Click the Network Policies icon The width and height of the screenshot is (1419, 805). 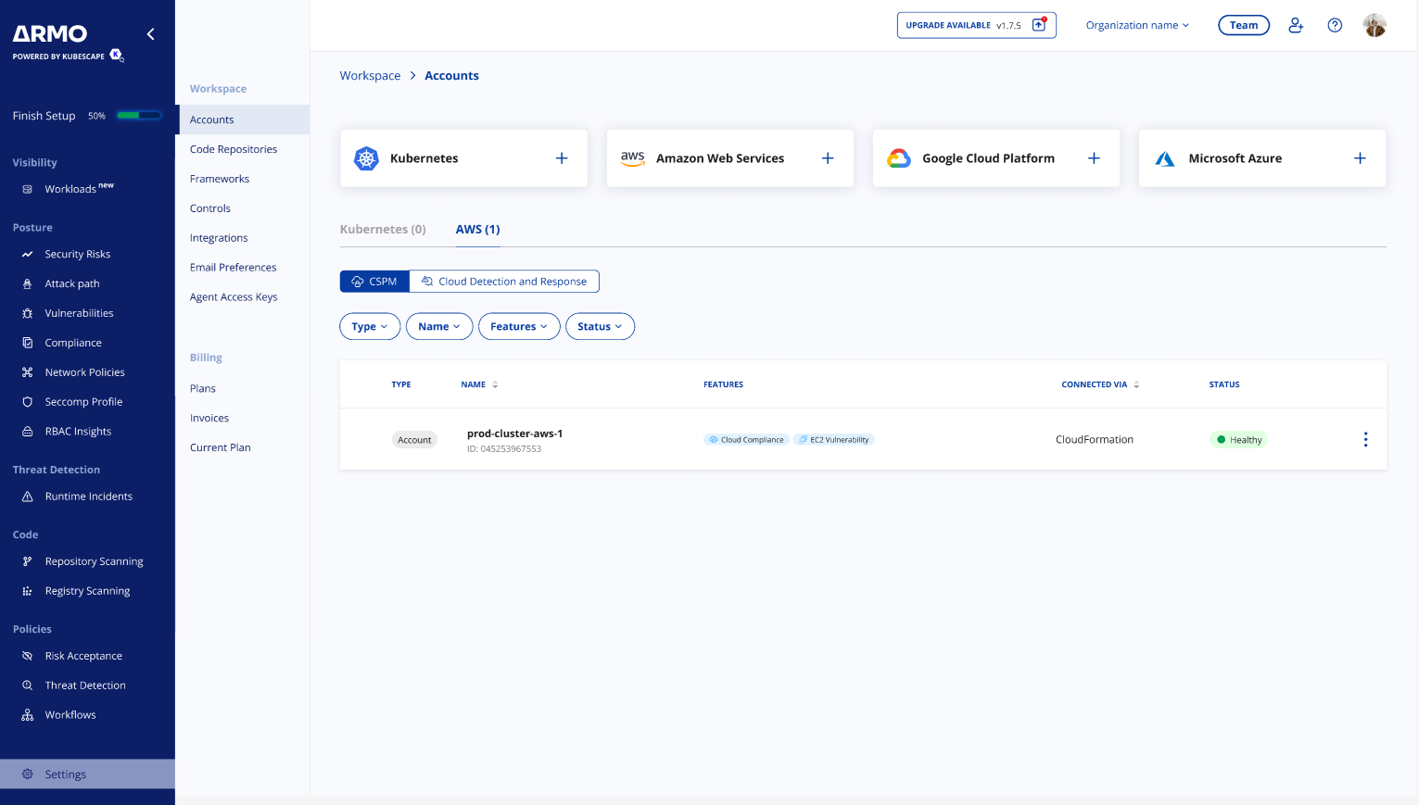[27, 372]
